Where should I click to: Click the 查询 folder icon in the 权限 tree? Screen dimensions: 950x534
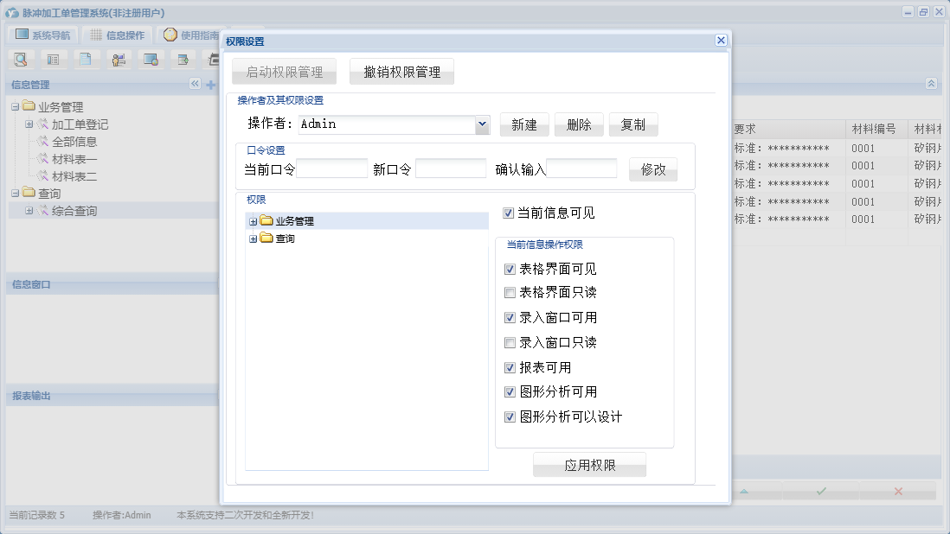click(266, 238)
